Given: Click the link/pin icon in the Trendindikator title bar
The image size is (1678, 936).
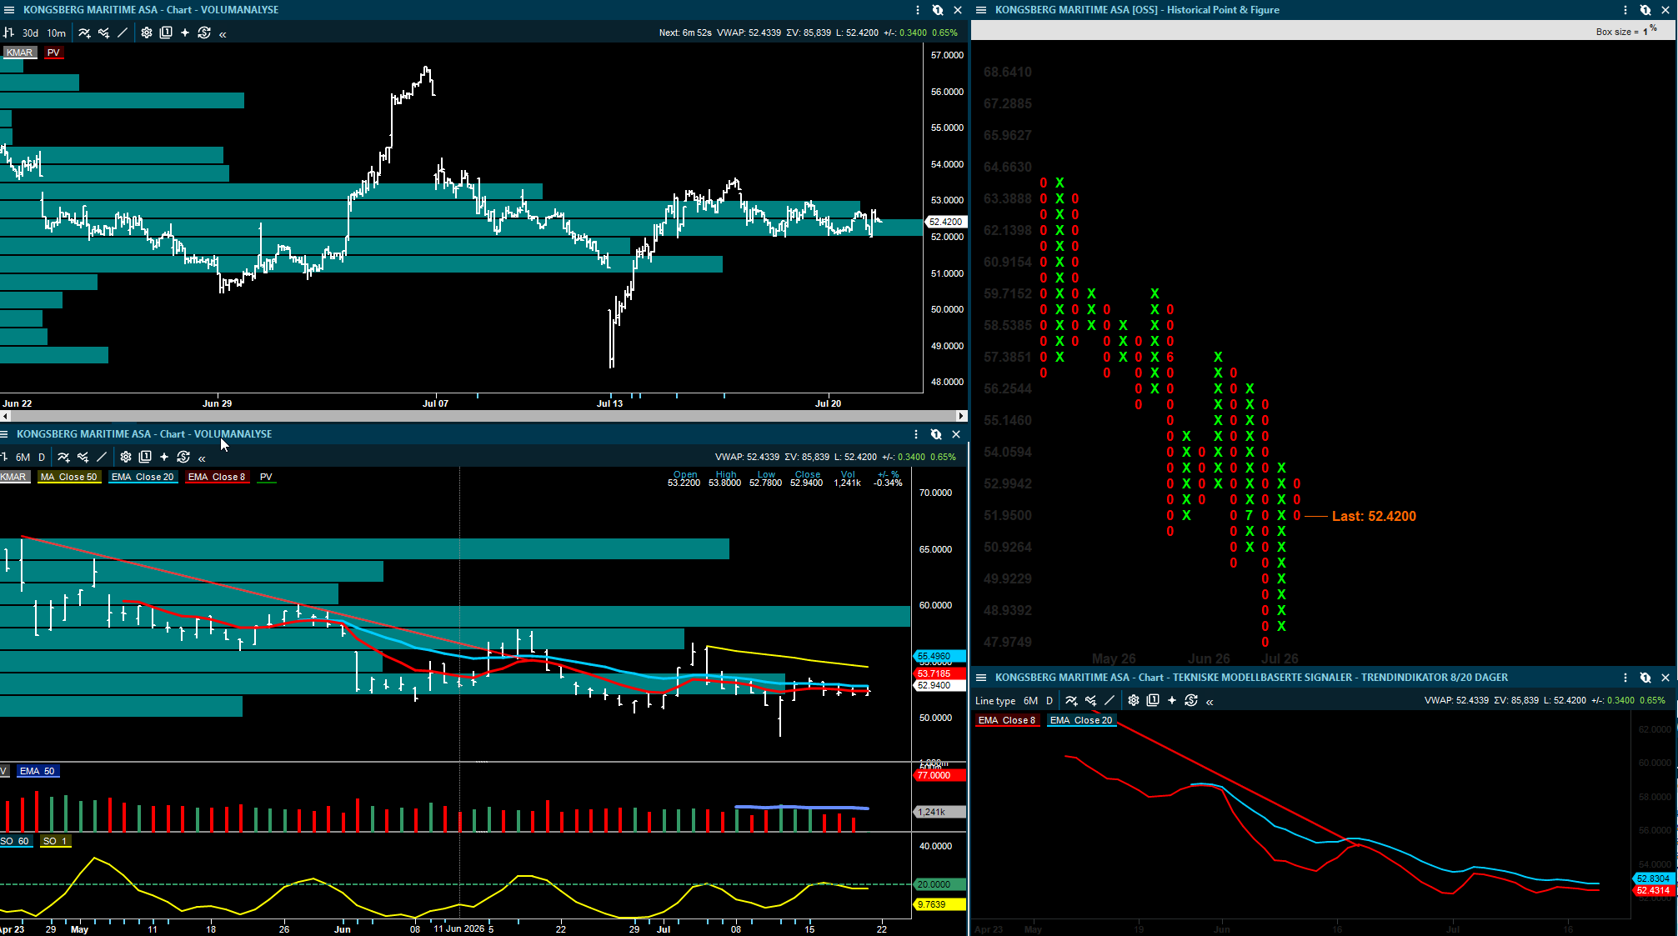Looking at the screenshot, I should [x=1645, y=678].
